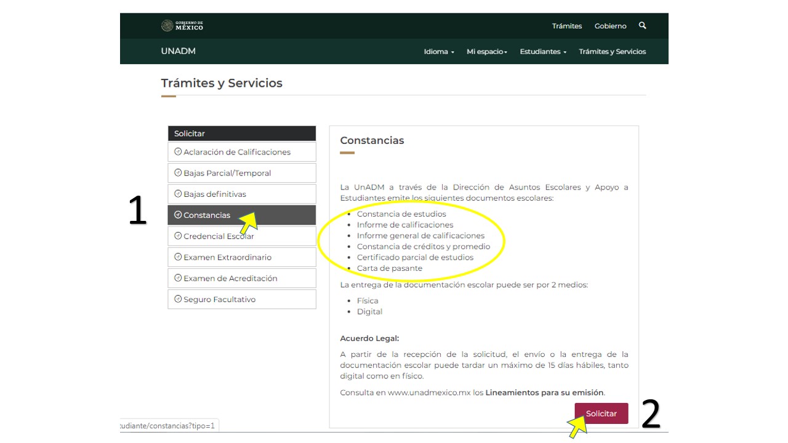Click 'Informe general de calificaciones' list item

[421, 236]
